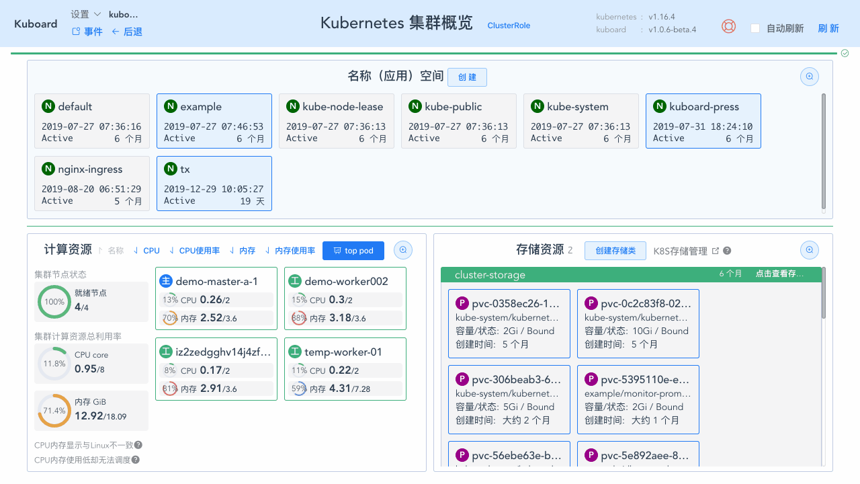Open the 设置 dropdown menu

pos(86,14)
